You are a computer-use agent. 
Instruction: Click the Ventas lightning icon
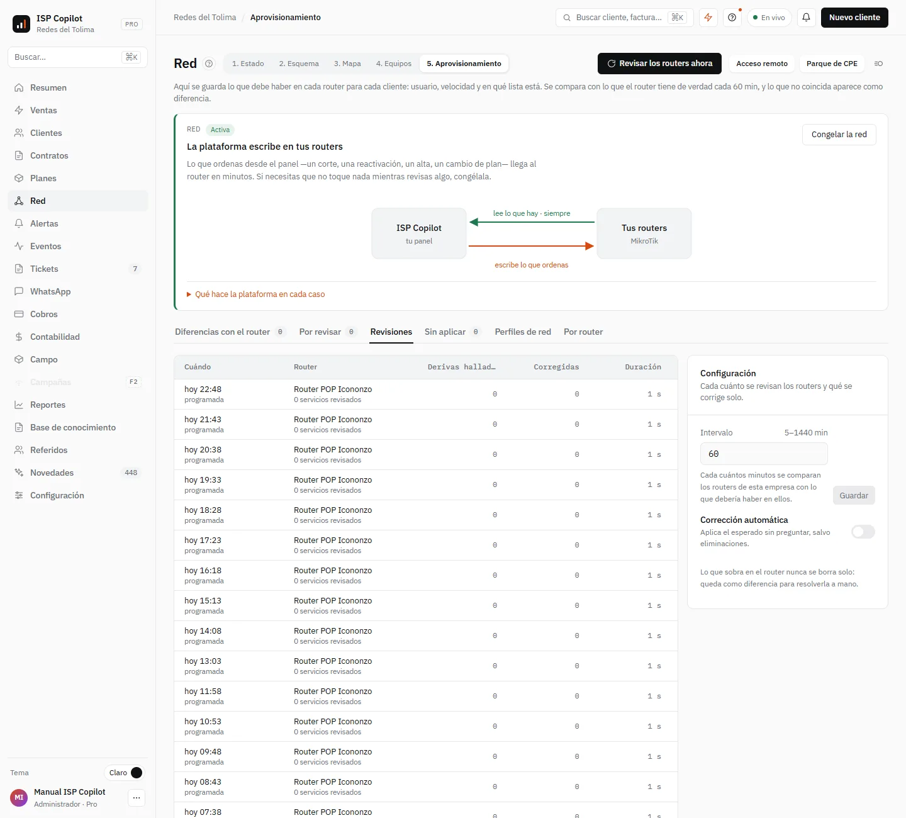click(19, 110)
